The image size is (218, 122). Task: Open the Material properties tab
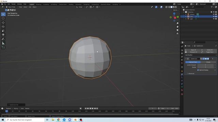pyautogui.click(x=182, y=90)
